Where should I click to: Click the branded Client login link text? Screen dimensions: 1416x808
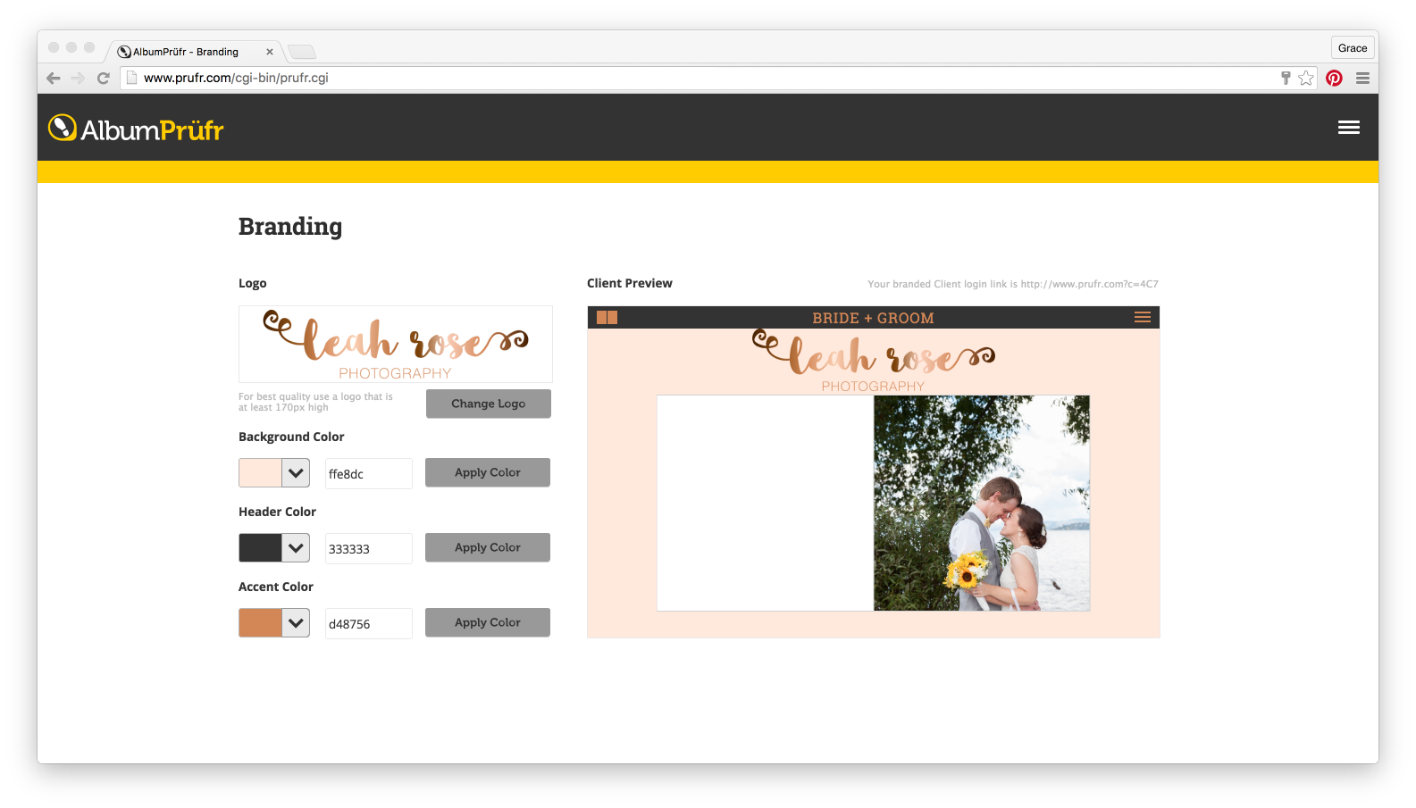tap(1013, 284)
